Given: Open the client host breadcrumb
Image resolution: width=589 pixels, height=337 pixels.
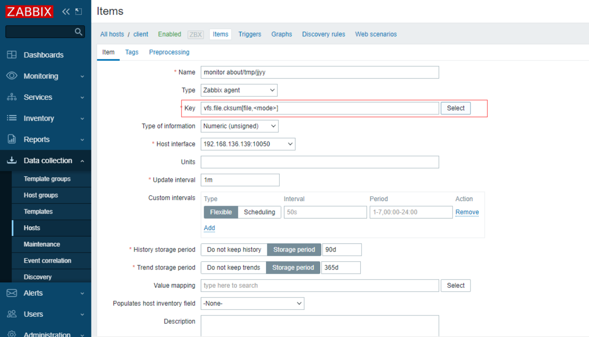Looking at the screenshot, I should tap(141, 34).
